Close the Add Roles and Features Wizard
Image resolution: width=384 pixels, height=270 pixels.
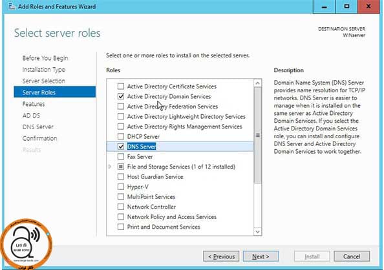pyautogui.click(x=368, y=6)
